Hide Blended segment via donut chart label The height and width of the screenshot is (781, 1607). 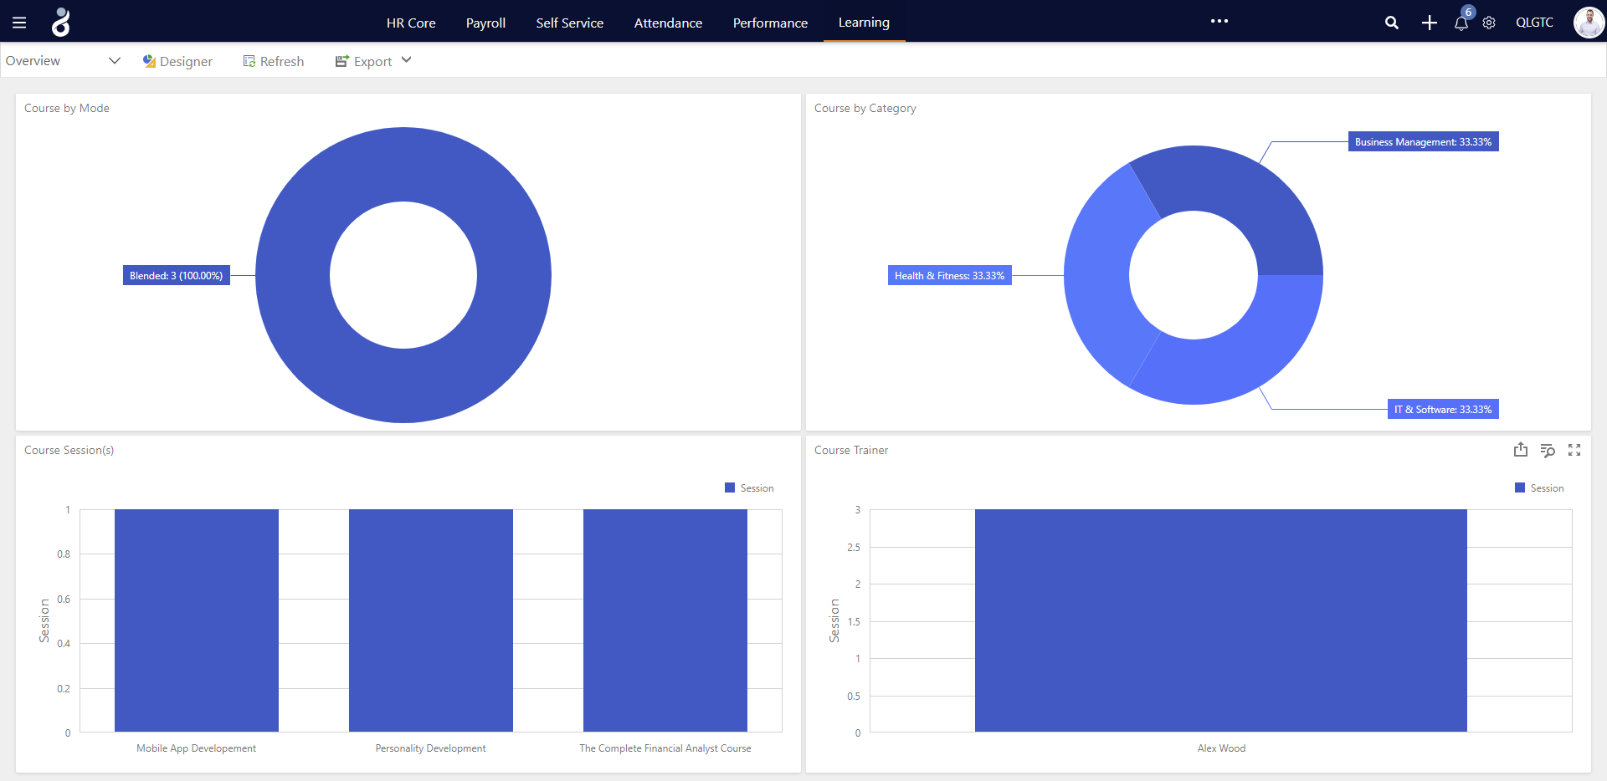tap(176, 274)
